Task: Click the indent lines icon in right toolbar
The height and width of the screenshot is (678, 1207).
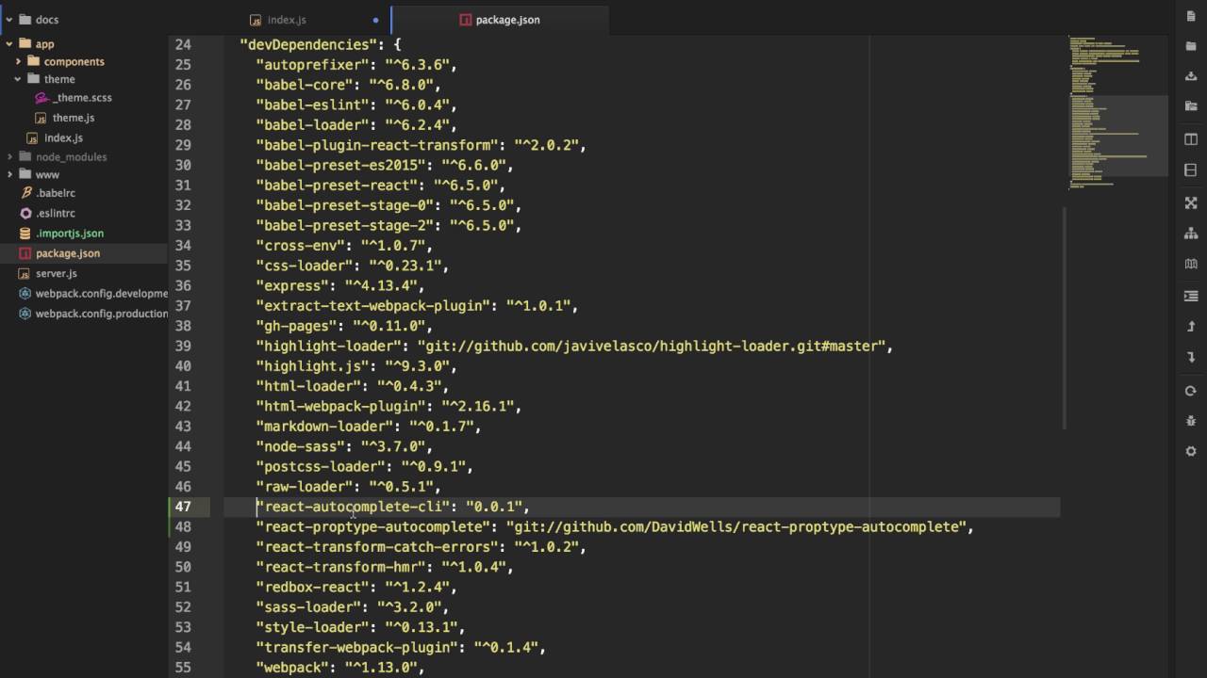Action: tap(1191, 296)
